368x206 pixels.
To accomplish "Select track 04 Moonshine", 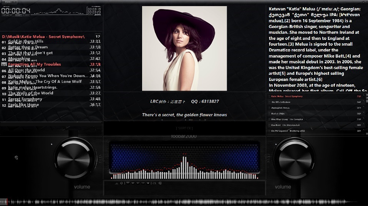I will [x=51, y=59].
